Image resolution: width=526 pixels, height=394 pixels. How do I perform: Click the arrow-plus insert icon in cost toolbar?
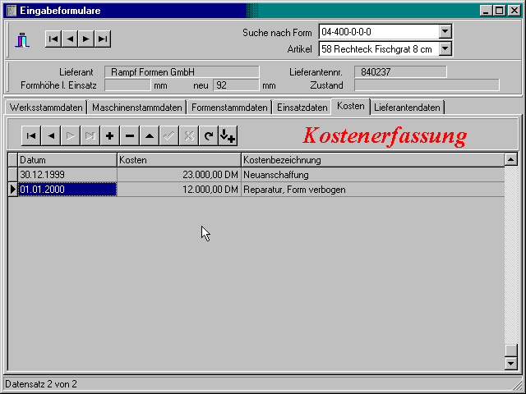pyautogui.click(x=228, y=136)
